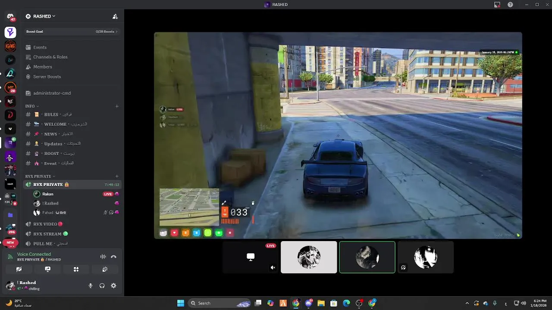Open Members list entry
The width and height of the screenshot is (552, 310).
72,67
